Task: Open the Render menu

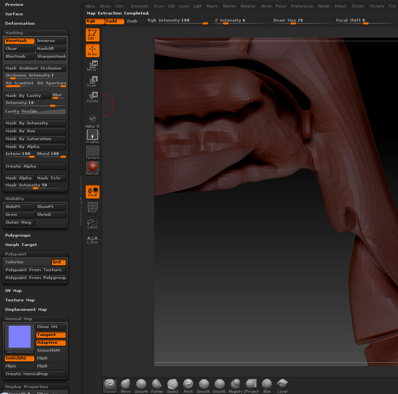Action: click(x=324, y=6)
